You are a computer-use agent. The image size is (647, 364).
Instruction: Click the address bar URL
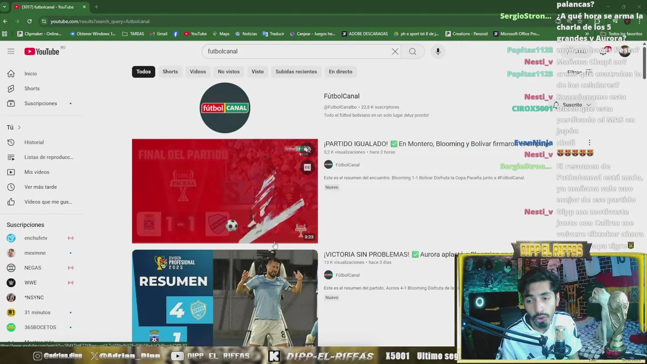pos(100,21)
